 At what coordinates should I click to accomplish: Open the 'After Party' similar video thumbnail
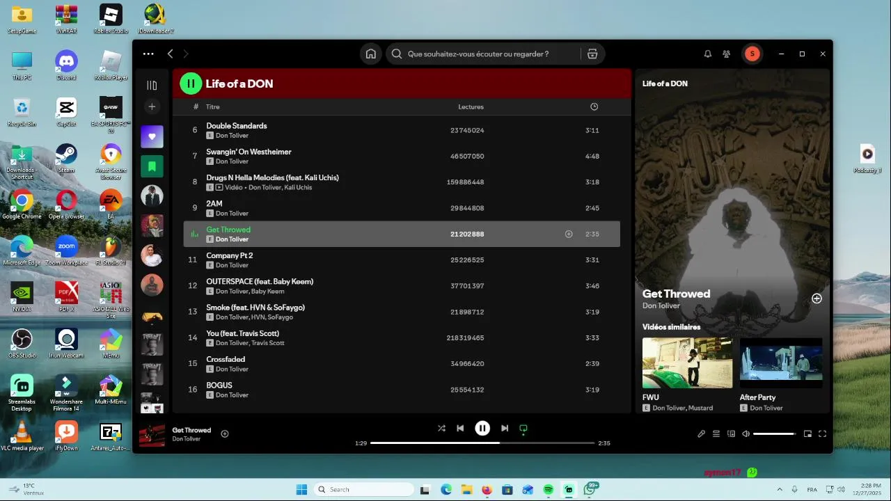(x=781, y=363)
